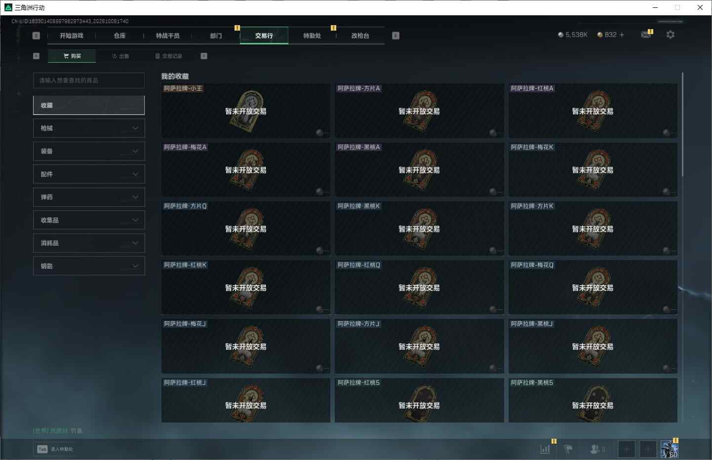The width and height of the screenshot is (712, 460).
Task: Click the left key hint beside 开始游戏
Action: pyautogui.click(x=36, y=36)
